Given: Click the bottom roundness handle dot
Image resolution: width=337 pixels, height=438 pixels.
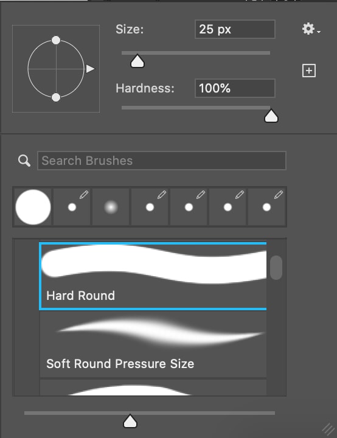Looking at the screenshot, I should [56, 97].
